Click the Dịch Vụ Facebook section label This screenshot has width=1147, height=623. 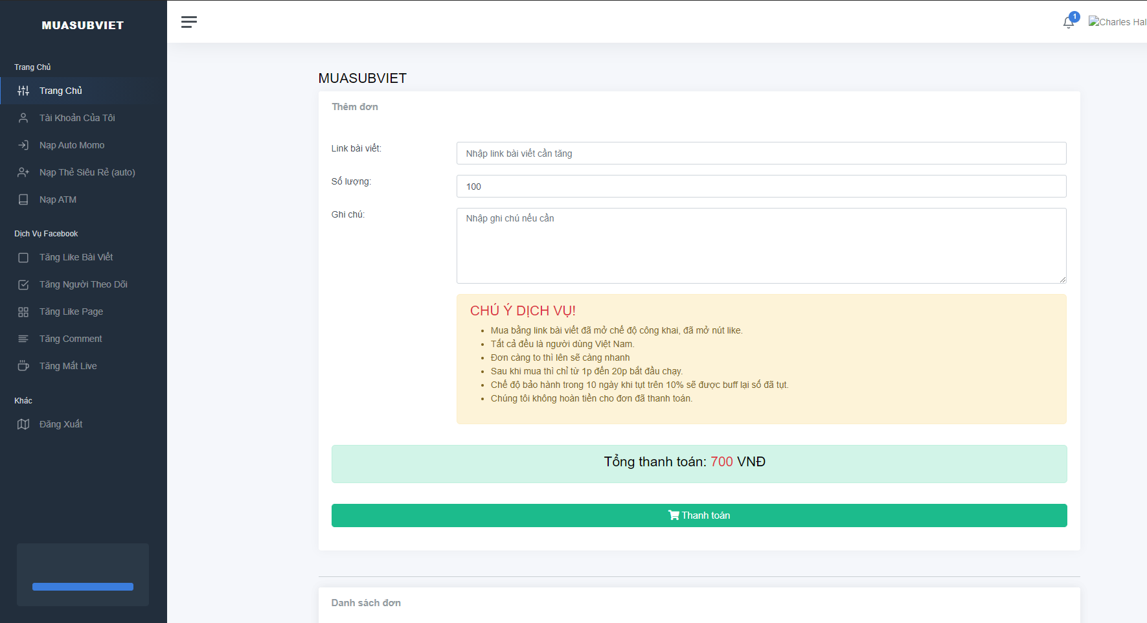(x=46, y=234)
